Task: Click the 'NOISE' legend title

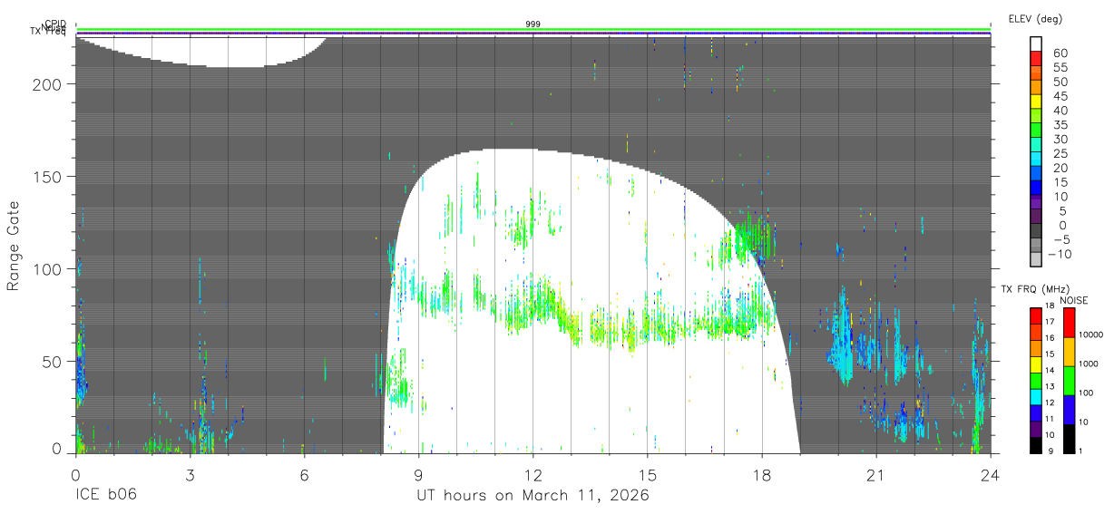Action: [1074, 300]
